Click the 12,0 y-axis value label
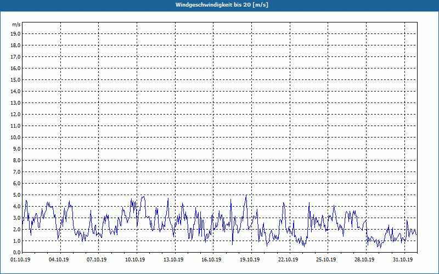Viewport: 439px width, 274px height. [15, 114]
